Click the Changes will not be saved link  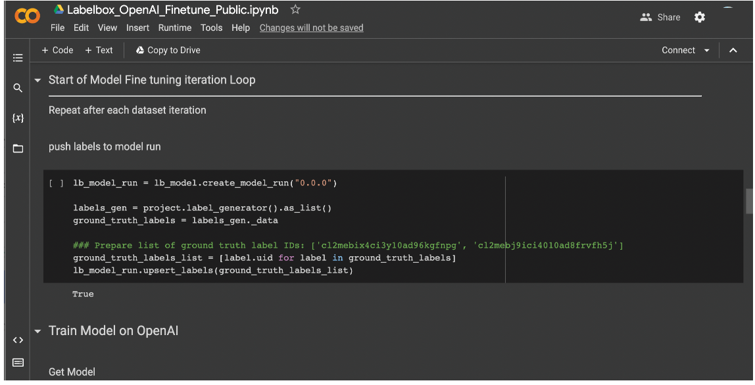tap(312, 28)
